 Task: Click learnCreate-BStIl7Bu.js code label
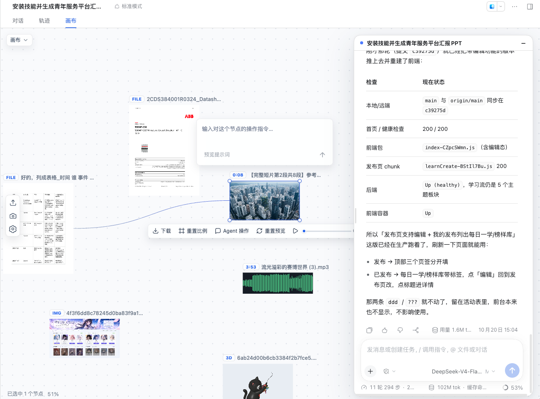click(x=458, y=166)
